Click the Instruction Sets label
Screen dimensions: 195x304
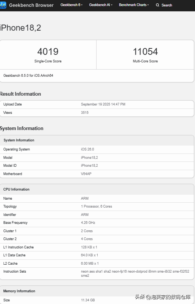(14, 271)
